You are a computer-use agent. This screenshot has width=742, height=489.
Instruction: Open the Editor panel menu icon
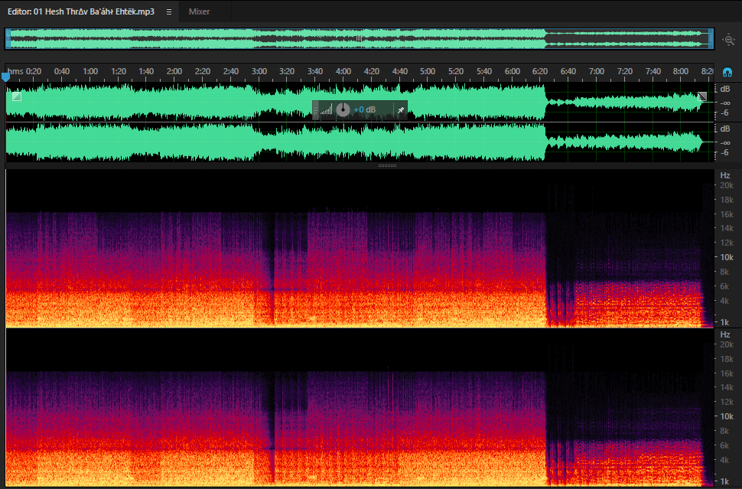click(169, 11)
